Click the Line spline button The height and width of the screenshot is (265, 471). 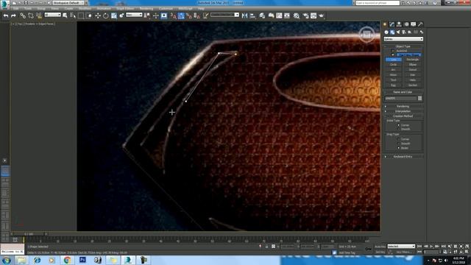click(x=393, y=60)
